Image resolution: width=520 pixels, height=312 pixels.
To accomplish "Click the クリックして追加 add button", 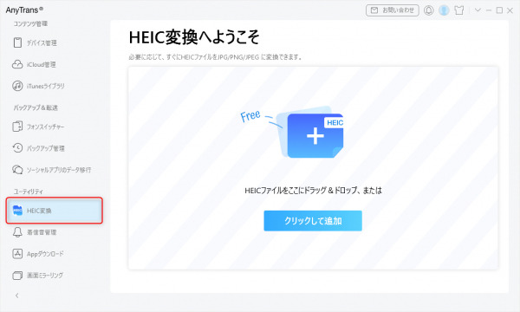I will (313, 221).
